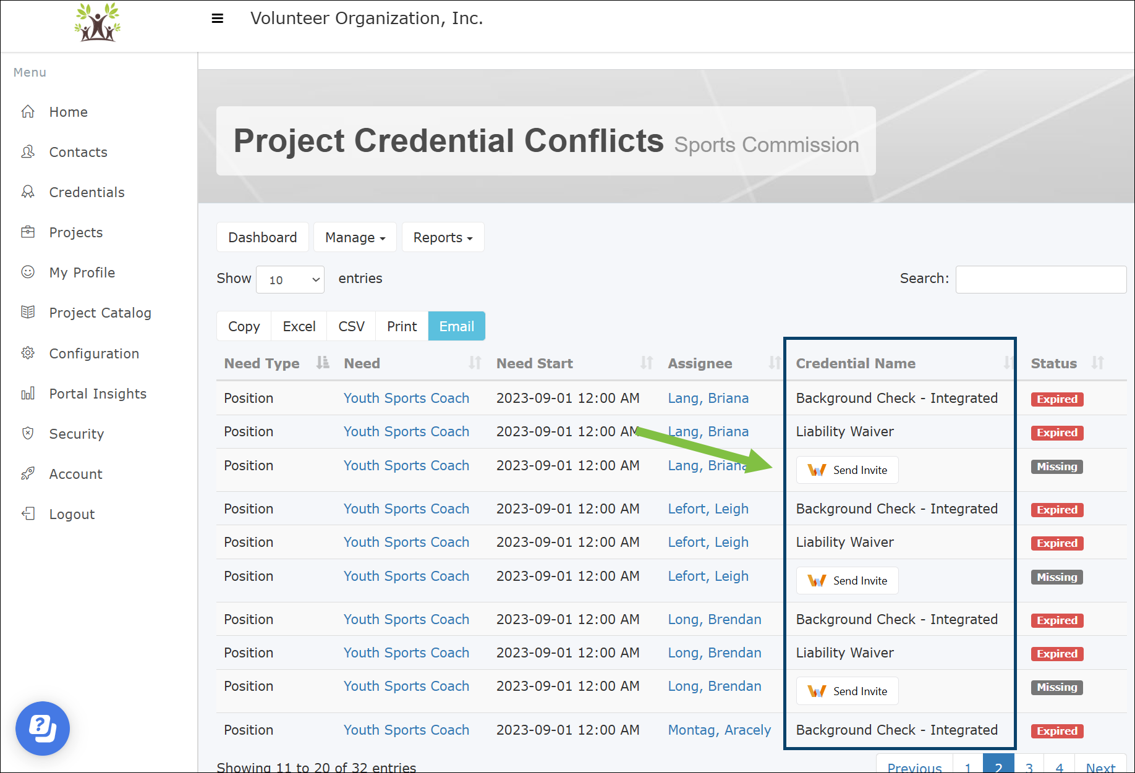
Task: Send Invite for Lefort, Leigh
Action: (848, 581)
